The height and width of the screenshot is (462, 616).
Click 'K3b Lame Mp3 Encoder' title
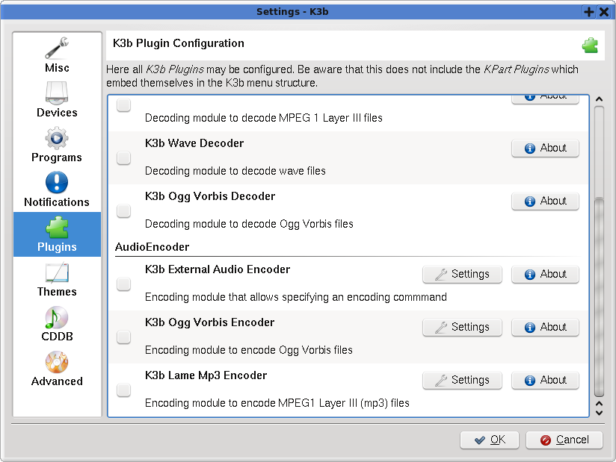(x=206, y=375)
